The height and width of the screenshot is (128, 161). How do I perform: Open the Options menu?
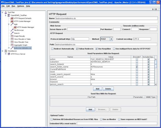[21, 6]
